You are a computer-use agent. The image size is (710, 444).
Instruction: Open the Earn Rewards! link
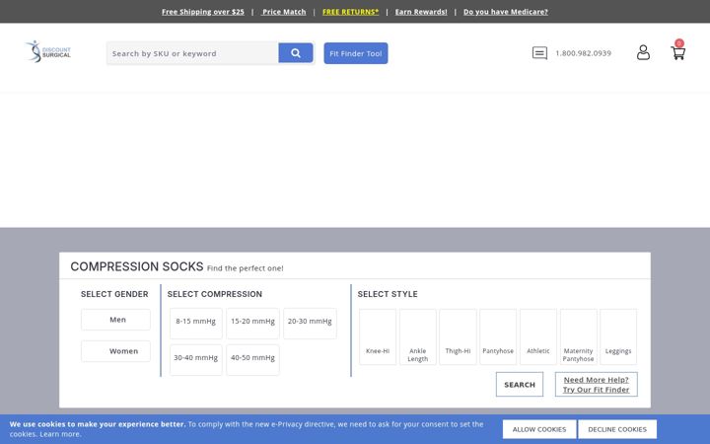point(421,12)
